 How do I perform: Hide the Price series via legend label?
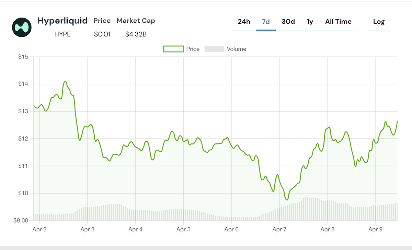point(193,49)
